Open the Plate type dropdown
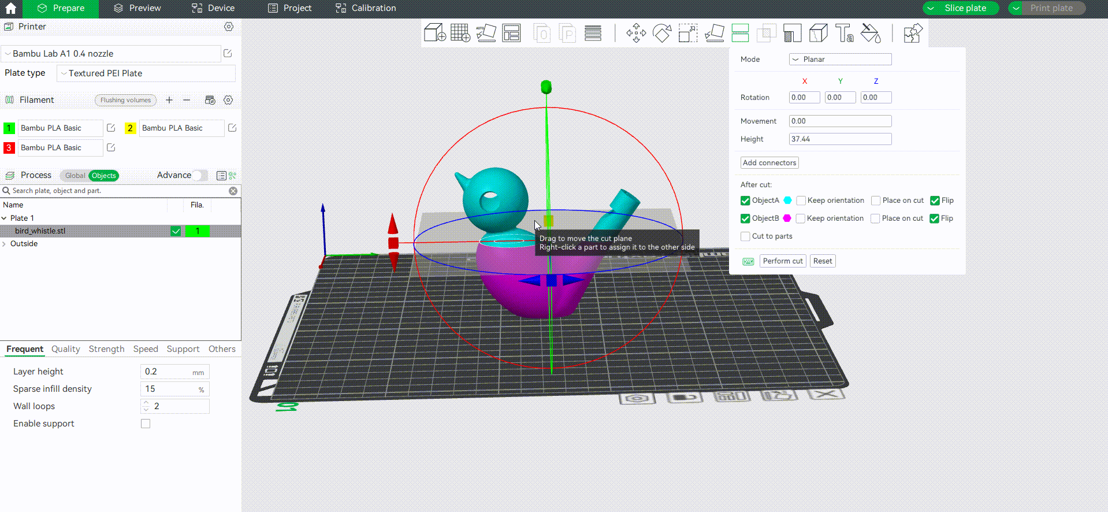 (146, 73)
